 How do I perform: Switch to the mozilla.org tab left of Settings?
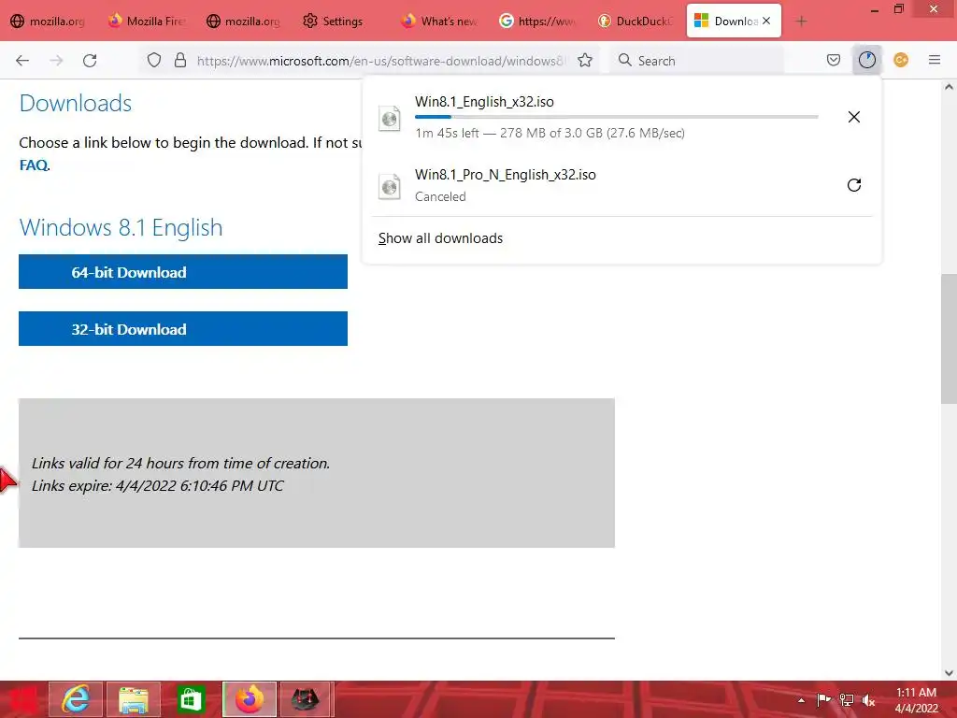tap(244, 22)
